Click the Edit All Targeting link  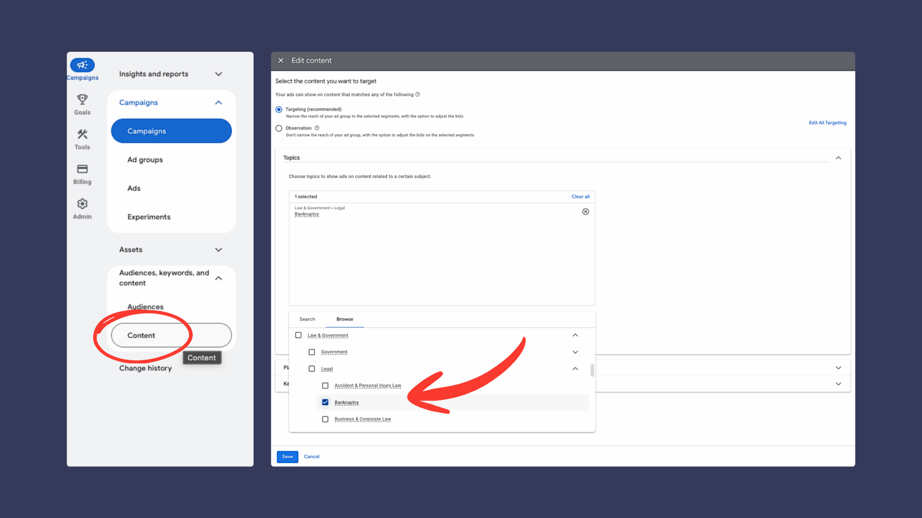[827, 123]
